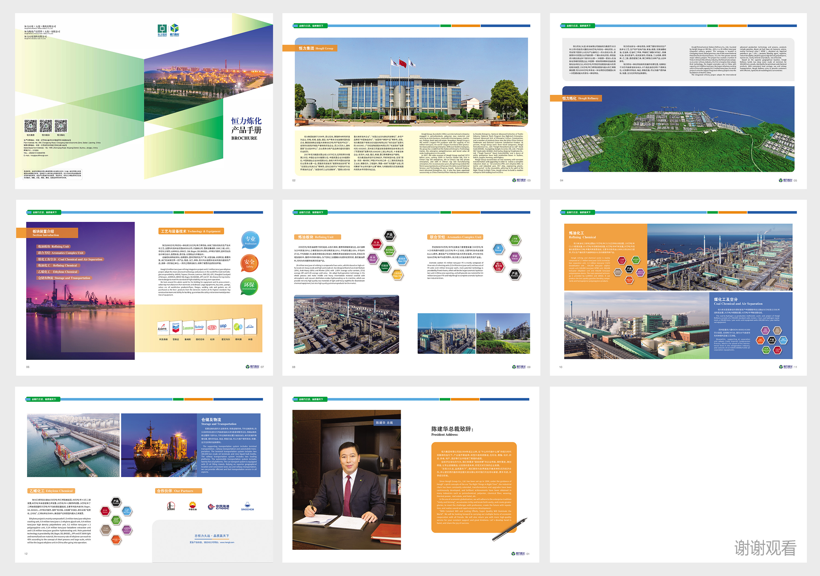Click the 'President Address:' heading
The image size is (820, 576).
[445, 434]
